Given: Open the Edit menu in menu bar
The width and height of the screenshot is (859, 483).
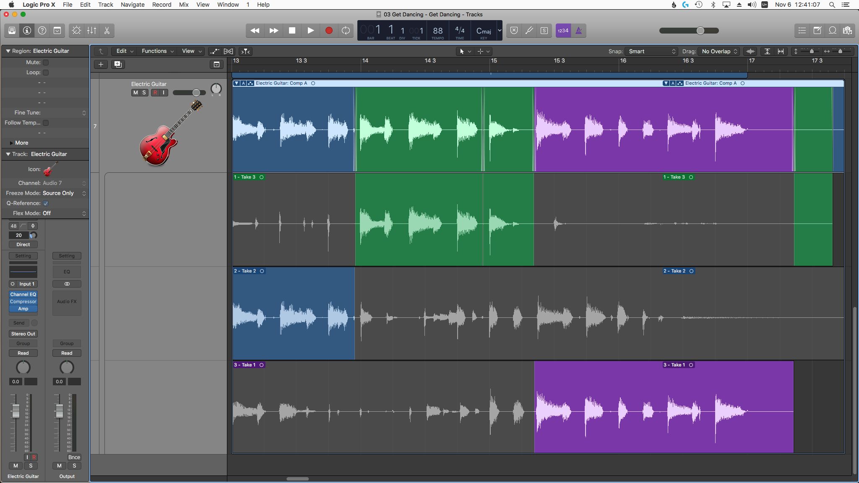Looking at the screenshot, I should click(86, 4).
